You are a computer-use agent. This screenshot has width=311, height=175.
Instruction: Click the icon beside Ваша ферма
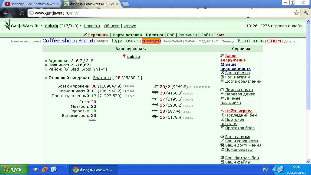(x=222, y=73)
